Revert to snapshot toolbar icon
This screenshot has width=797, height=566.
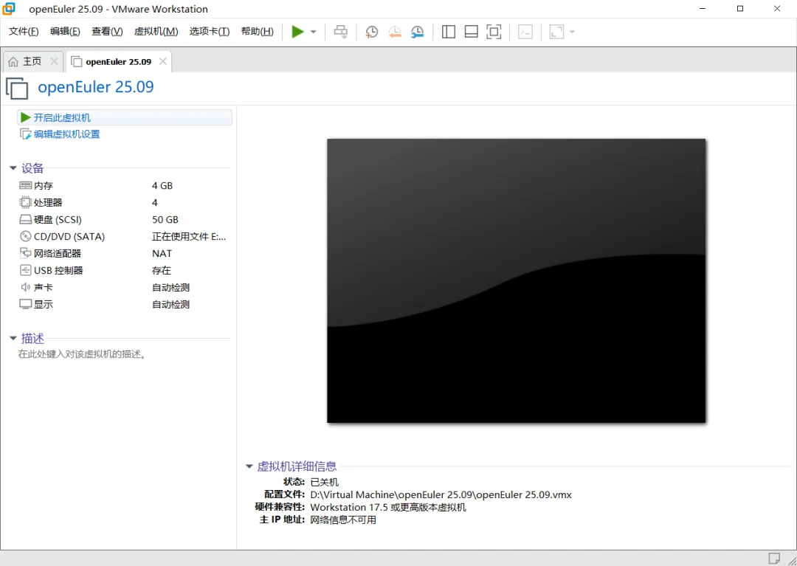[x=394, y=32]
